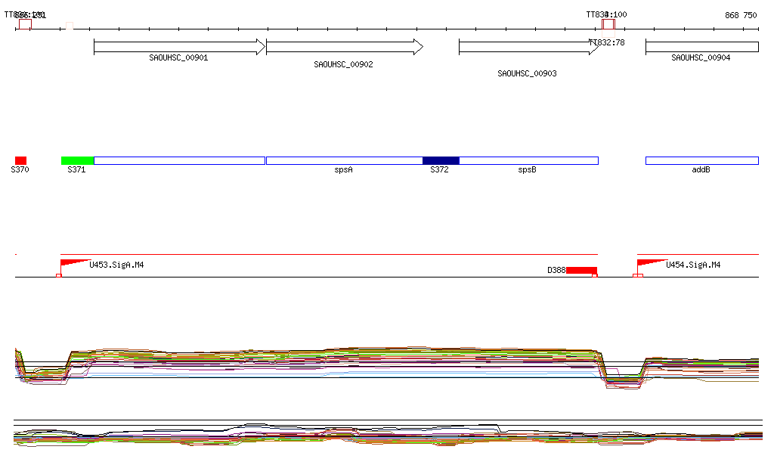This screenshot has height=462, width=774.
Task: Select the SAOUHSC_00904 gene box
Action: (x=701, y=47)
